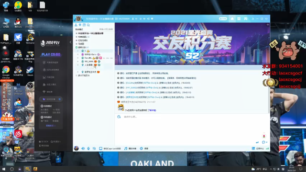
Task: Click weather widget in taskbar
Action: pos(259,169)
